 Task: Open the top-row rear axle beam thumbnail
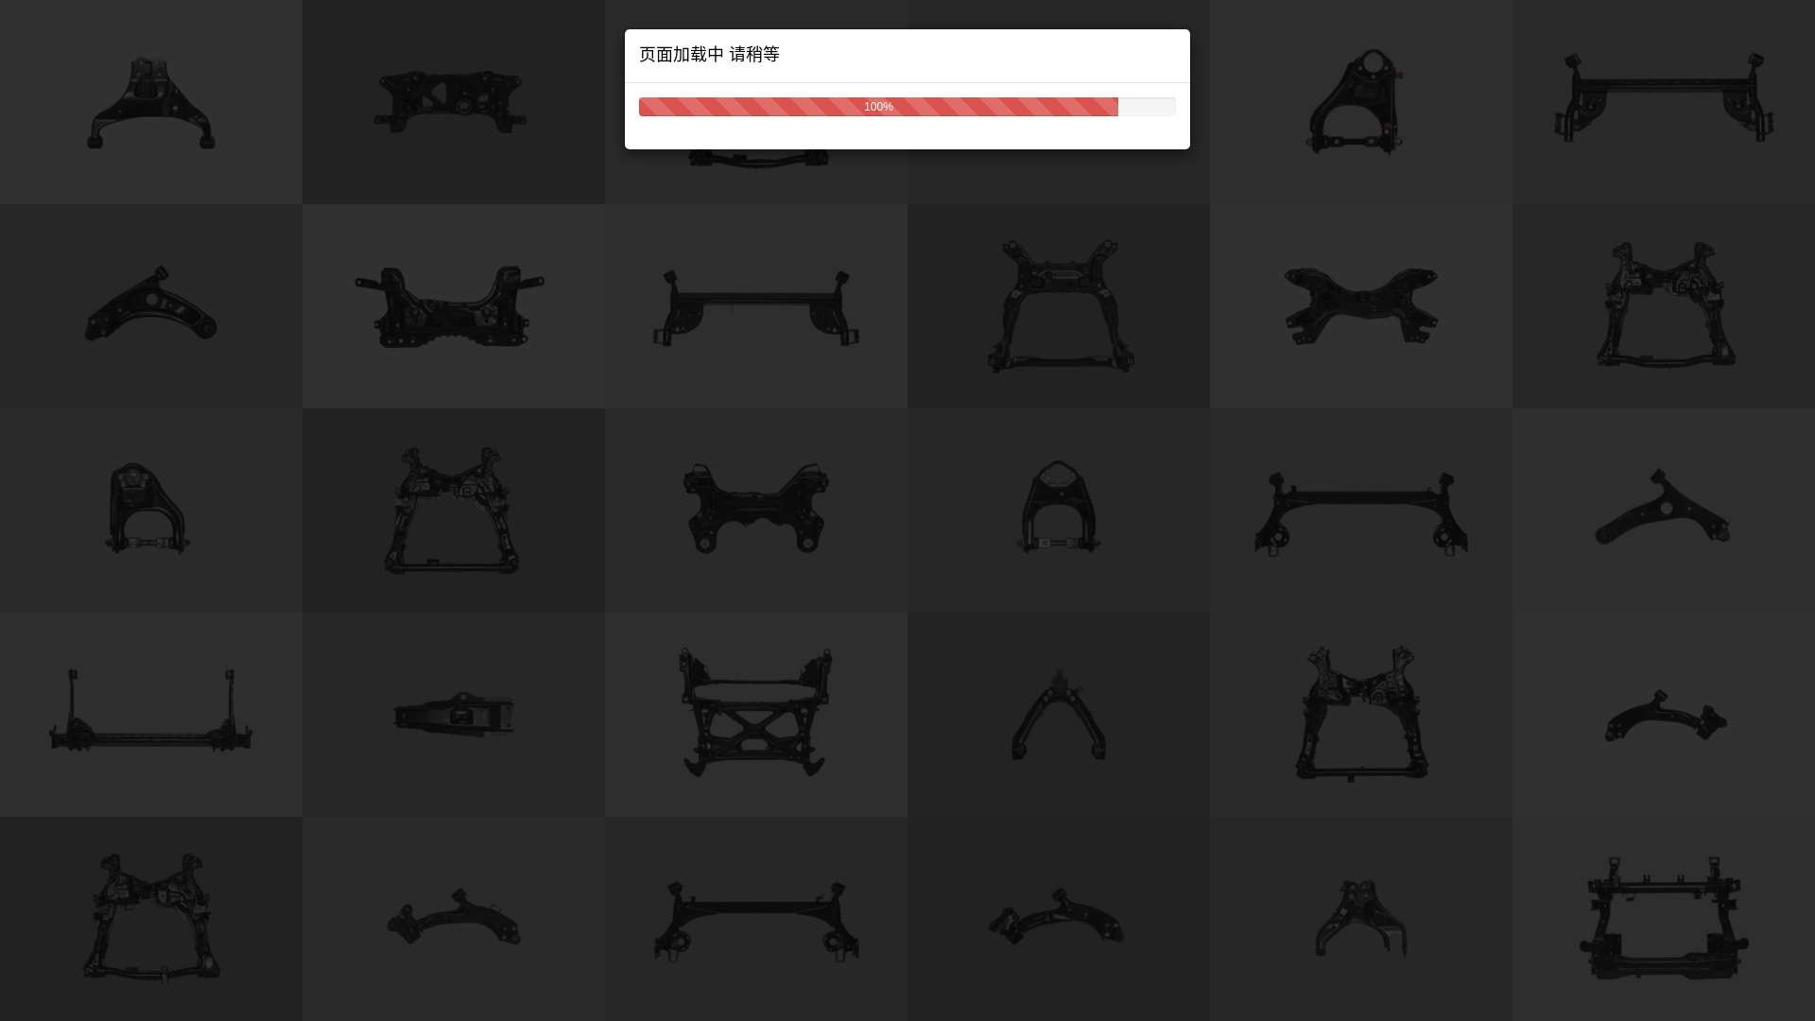point(1664,97)
